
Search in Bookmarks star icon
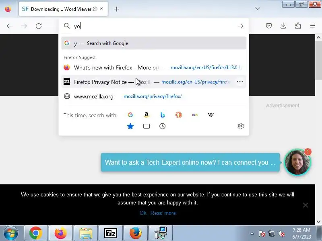[x=130, y=126]
